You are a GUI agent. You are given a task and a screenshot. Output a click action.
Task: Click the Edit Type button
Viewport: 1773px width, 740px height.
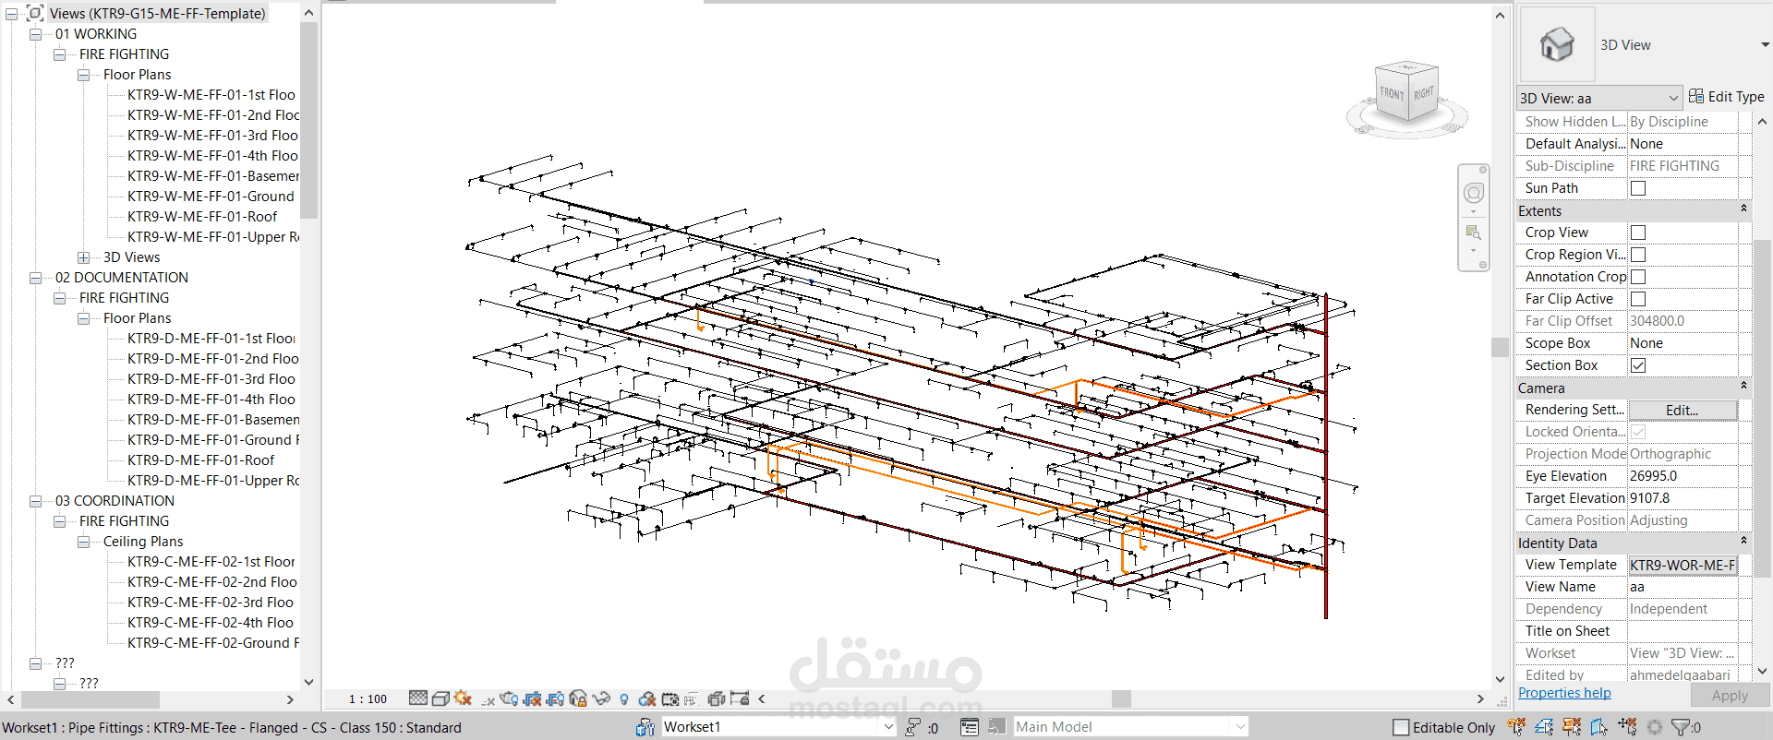coord(1726,96)
